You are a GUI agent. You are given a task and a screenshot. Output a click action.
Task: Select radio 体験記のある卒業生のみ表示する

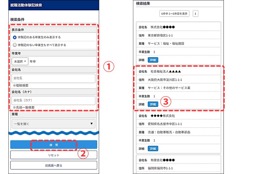[15, 37]
